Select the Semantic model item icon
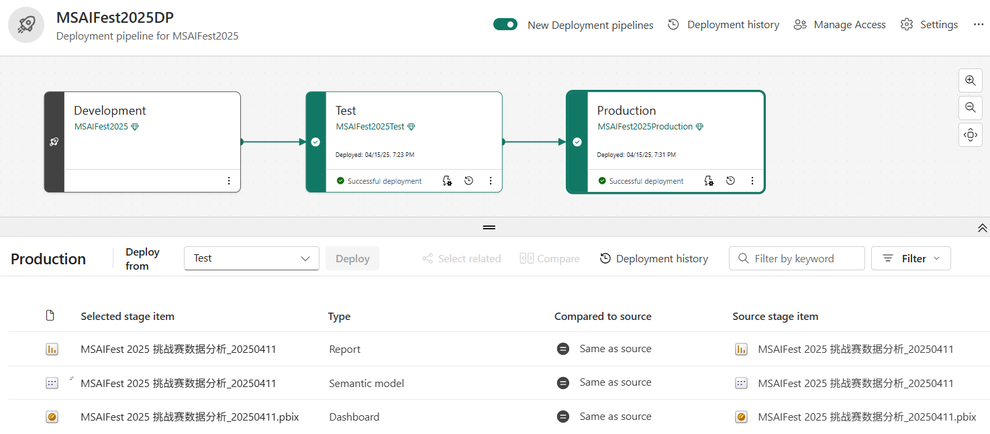990x434 pixels. (x=52, y=383)
